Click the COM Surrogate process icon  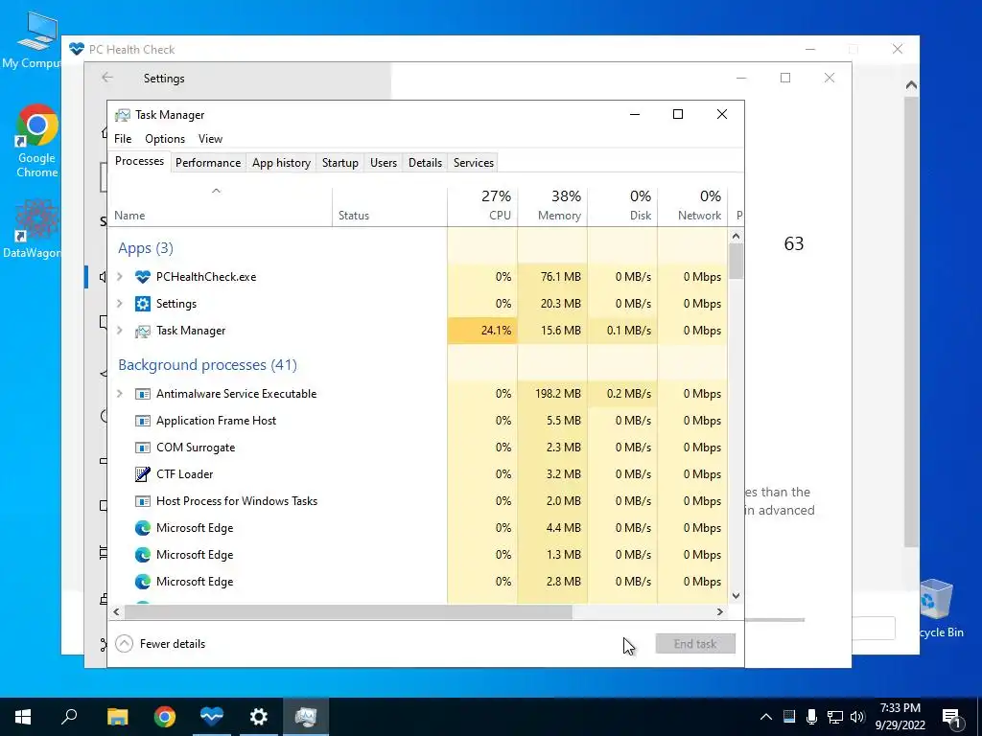[x=143, y=448]
